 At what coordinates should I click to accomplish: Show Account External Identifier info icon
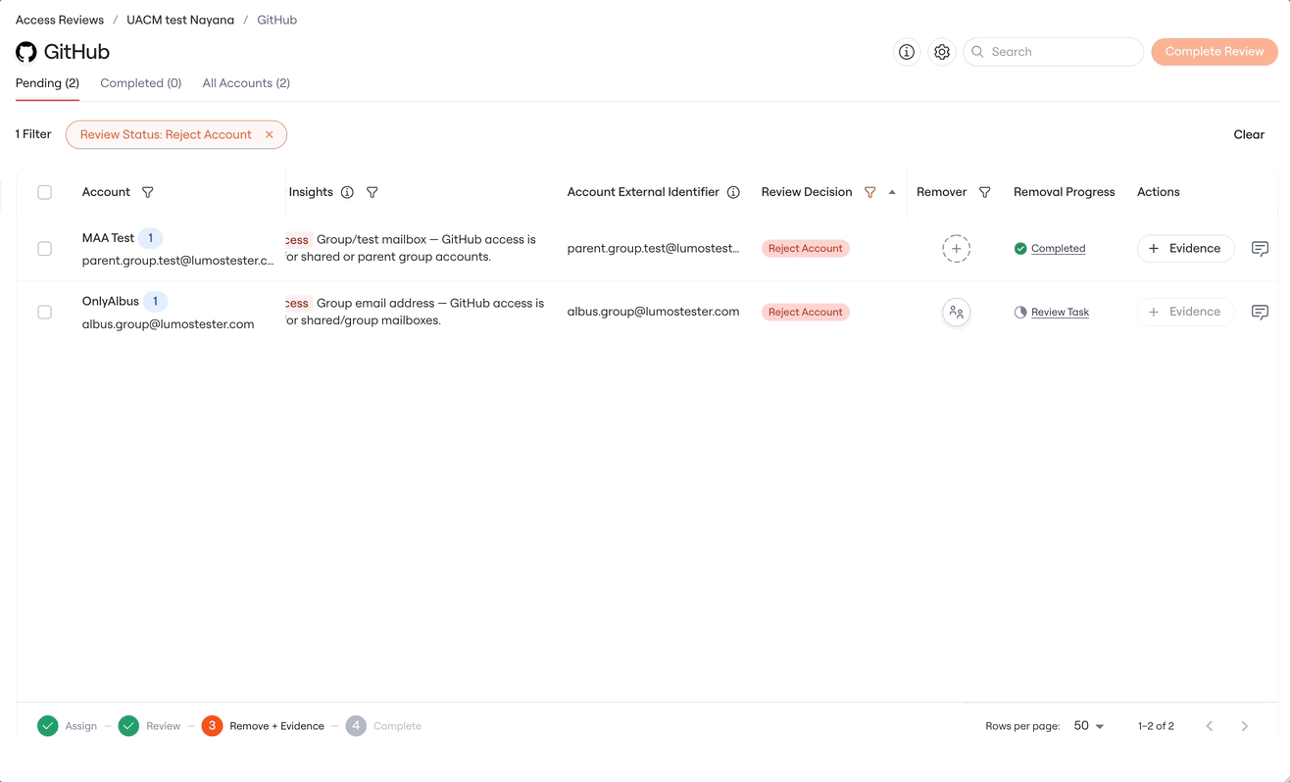tap(733, 192)
